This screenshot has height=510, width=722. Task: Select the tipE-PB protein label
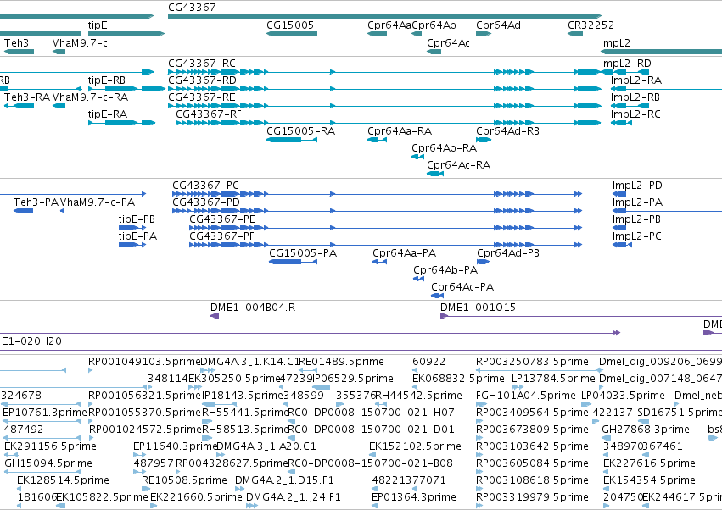pyautogui.click(x=137, y=219)
